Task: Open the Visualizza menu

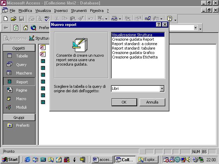Action: pos(43,11)
